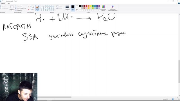
Task: Pick the red color swatch
Action: (86, 6)
